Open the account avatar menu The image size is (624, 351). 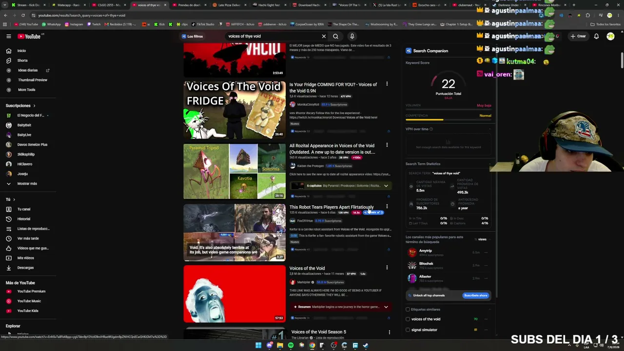(x=610, y=36)
